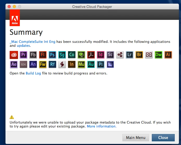Select the Dreamweaver (Dw) icon
This screenshot has width=181, height=145.
coord(159,55)
